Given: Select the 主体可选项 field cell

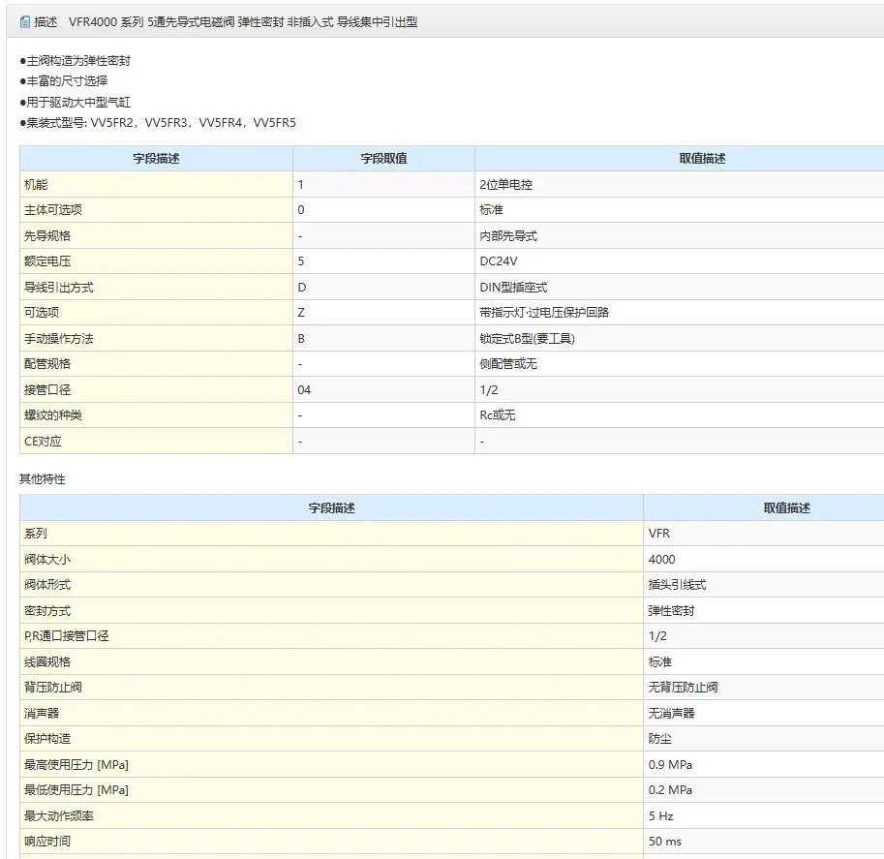Looking at the screenshot, I should point(156,210).
